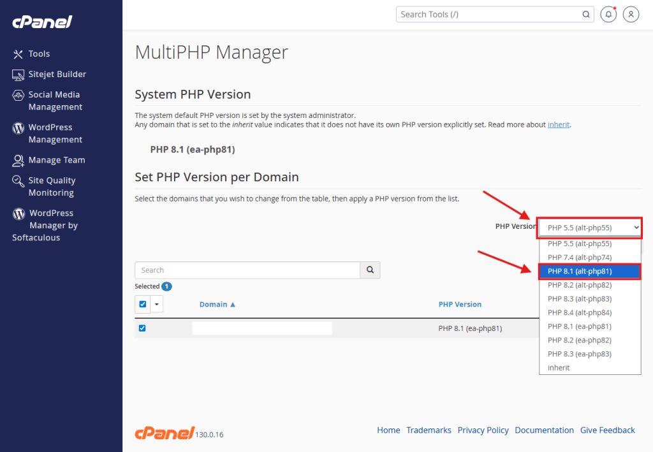The width and height of the screenshot is (653, 452).
Task: Expand the select-all checkbox dropdown arrow
Action: coord(157,304)
